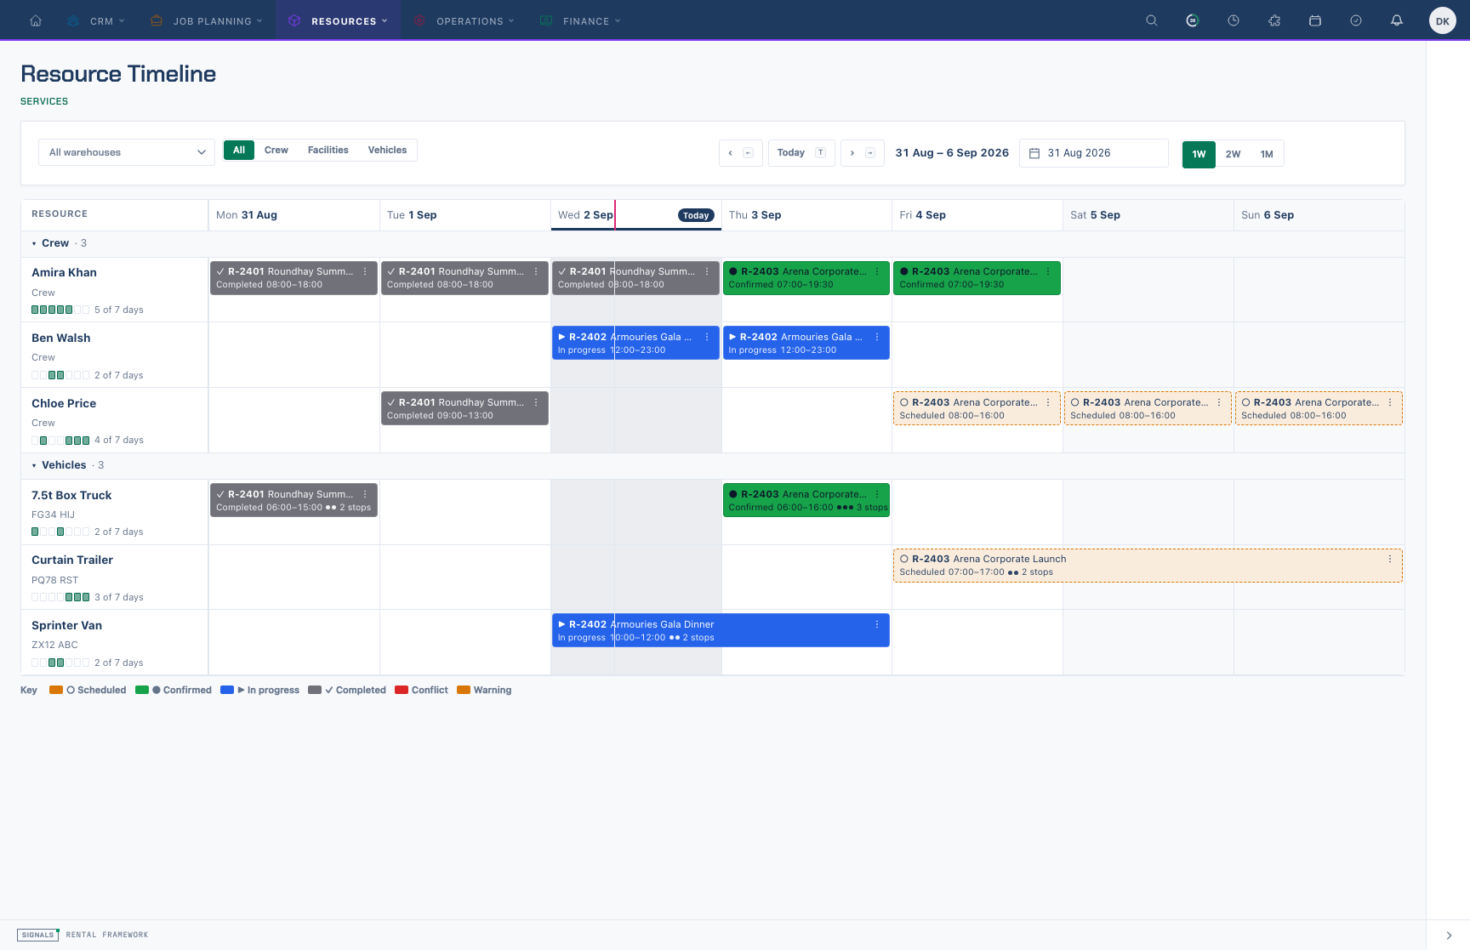
Task: Open Amira Khan resource row
Action: point(115,290)
